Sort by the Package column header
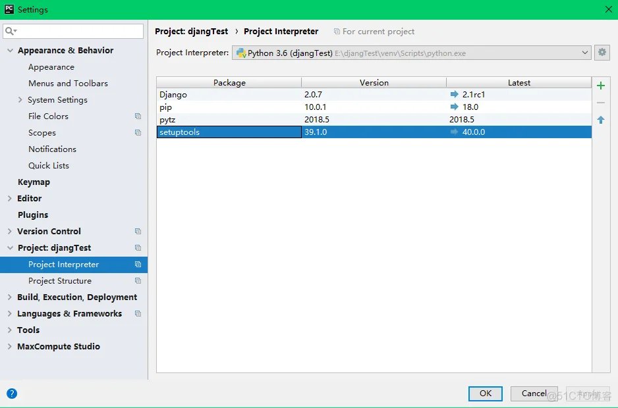The width and height of the screenshot is (618, 408). tap(229, 82)
